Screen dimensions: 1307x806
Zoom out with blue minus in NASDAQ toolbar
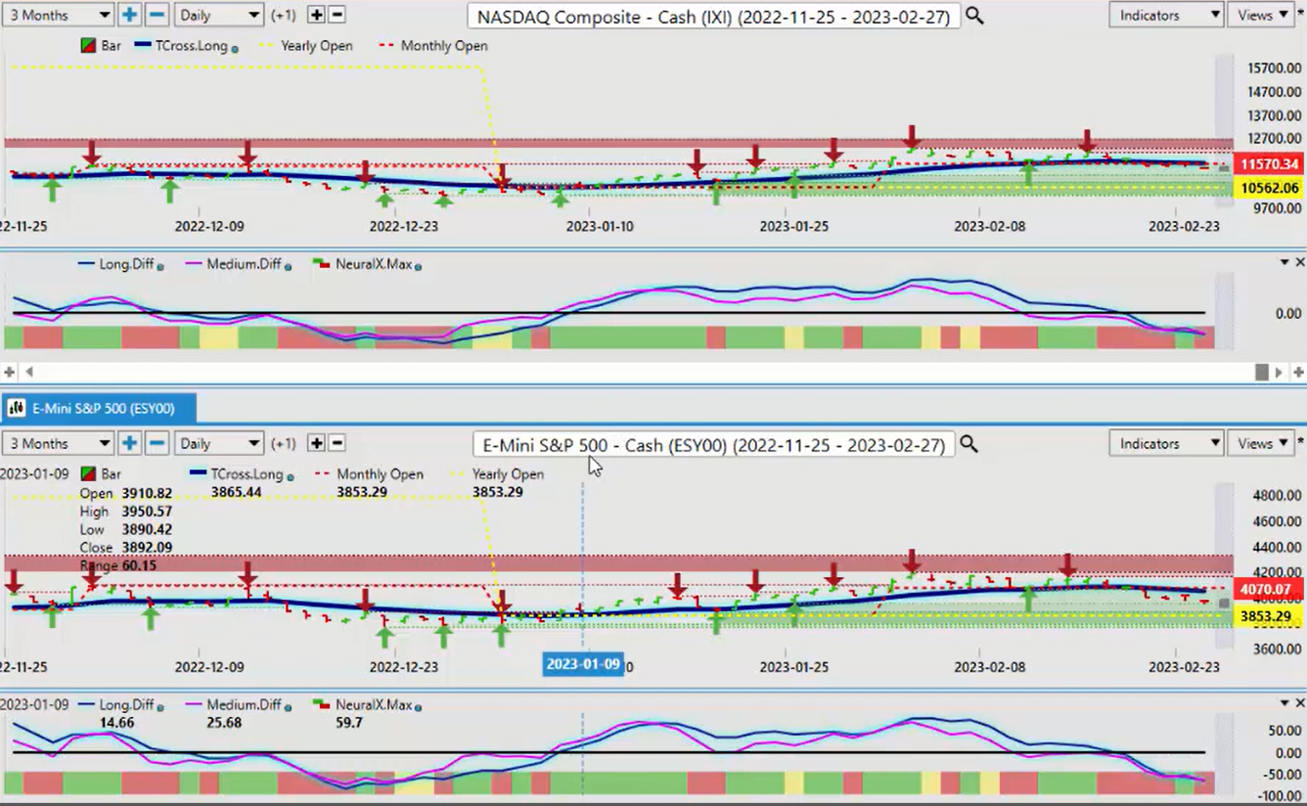(x=157, y=15)
